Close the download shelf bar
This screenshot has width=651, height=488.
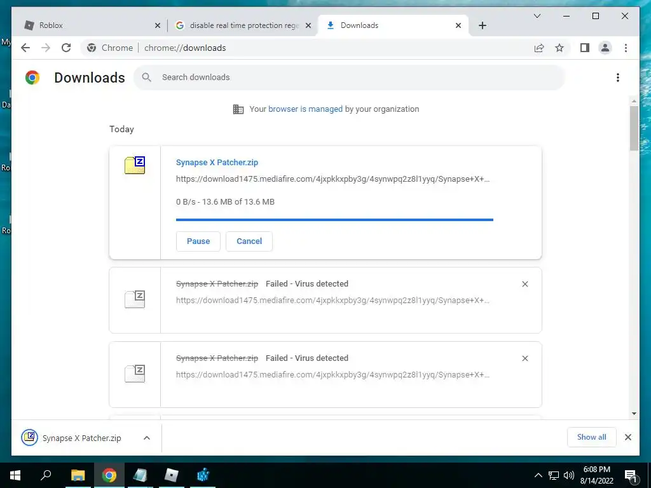(x=627, y=437)
